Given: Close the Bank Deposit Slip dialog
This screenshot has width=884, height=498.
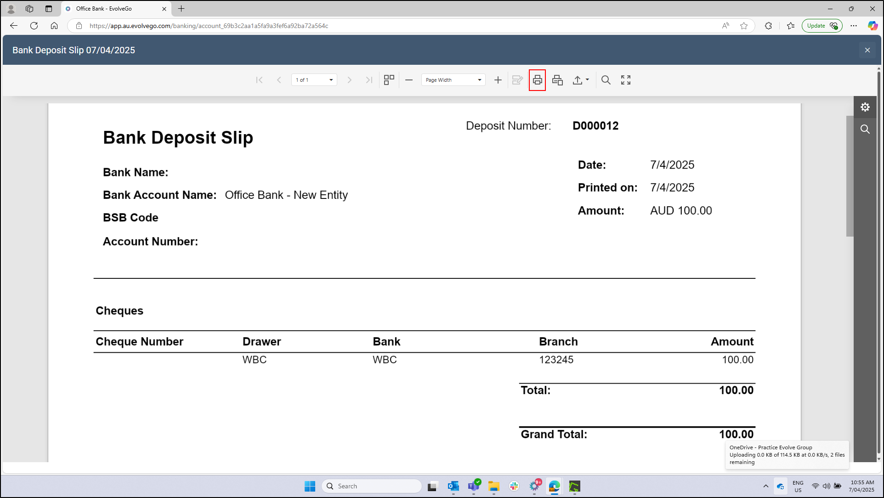Looking at the screenshot, I should coord(867,50).
